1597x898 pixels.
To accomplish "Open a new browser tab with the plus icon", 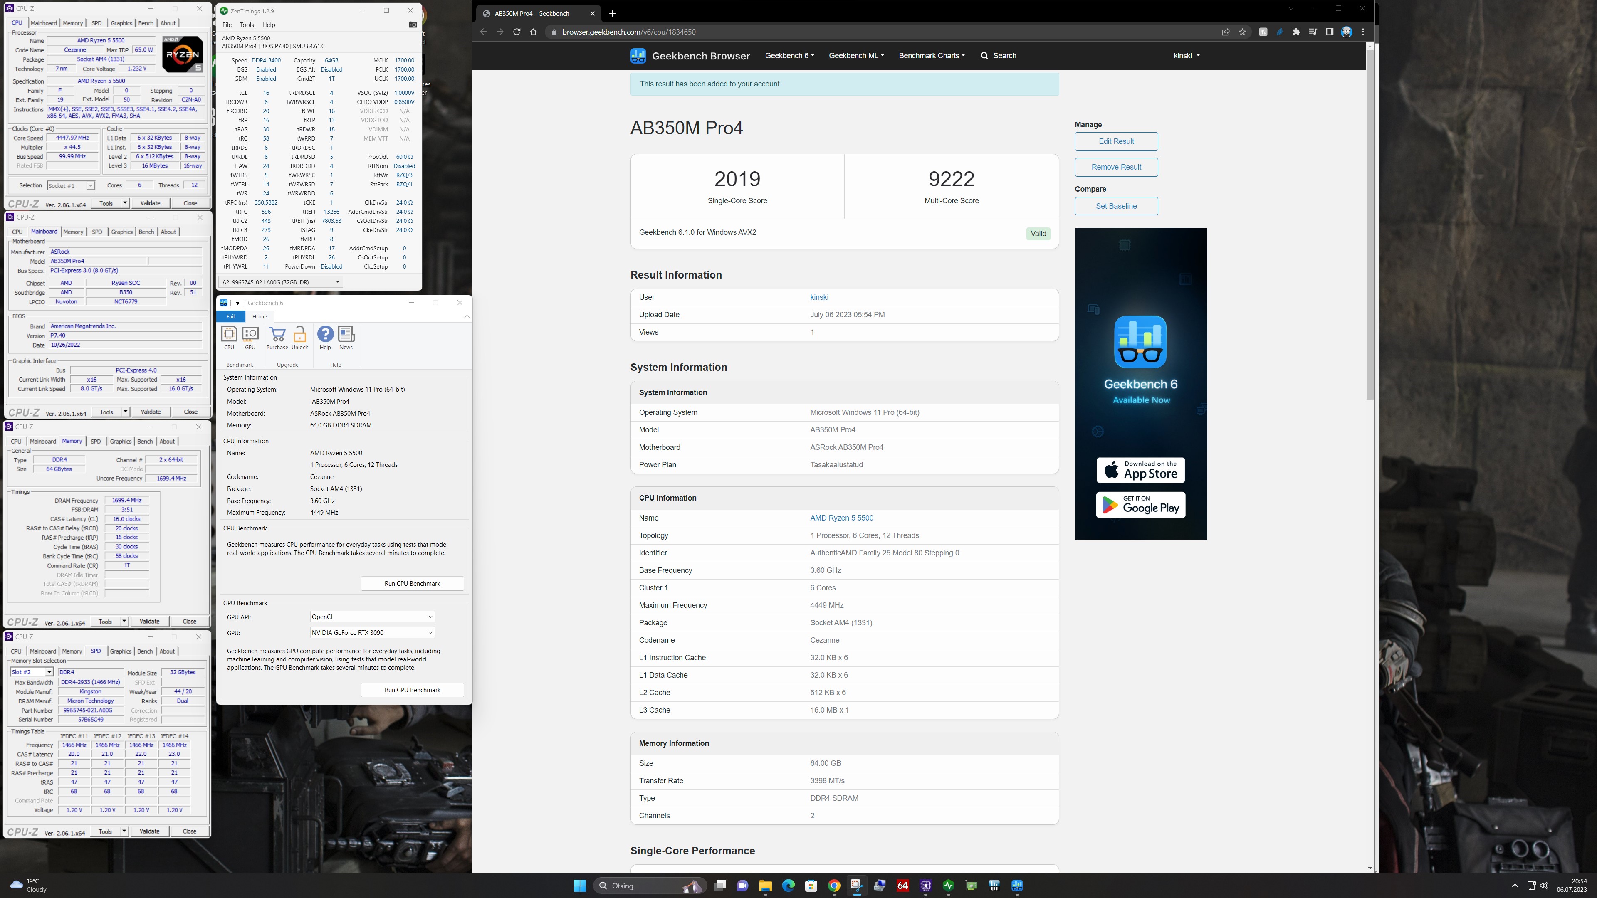I will point(612,14).
